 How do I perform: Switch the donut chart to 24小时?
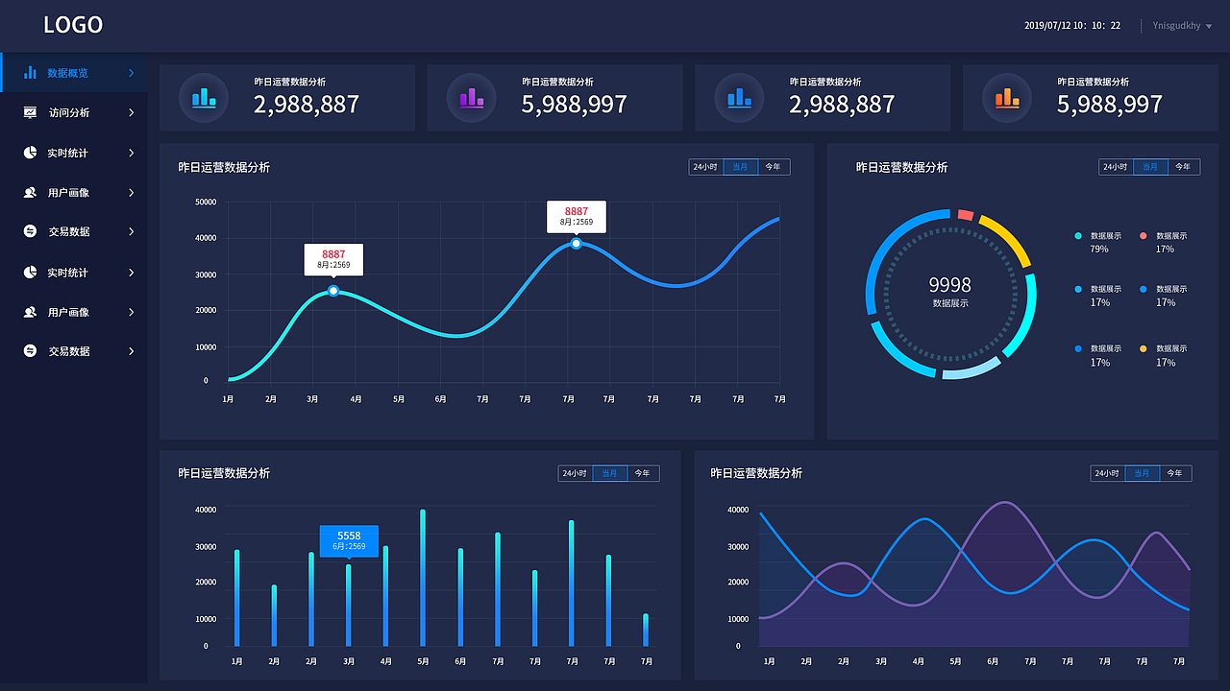tap(1116, 167)
